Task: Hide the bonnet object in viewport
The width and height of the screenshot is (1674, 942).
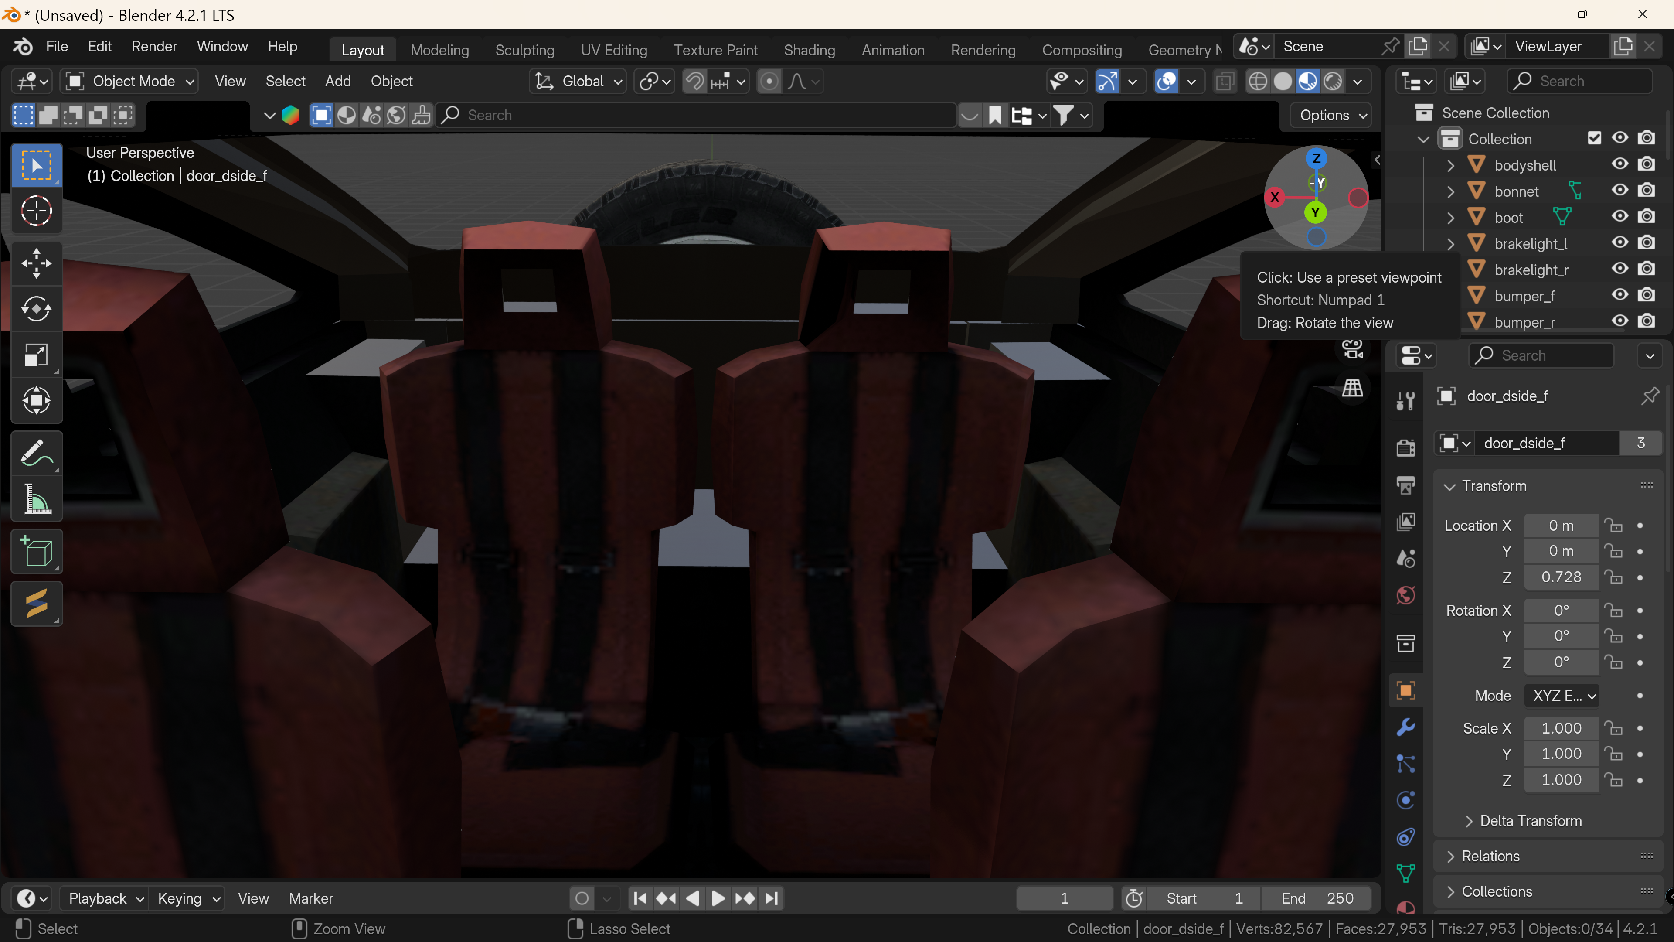Action: 1620,191
